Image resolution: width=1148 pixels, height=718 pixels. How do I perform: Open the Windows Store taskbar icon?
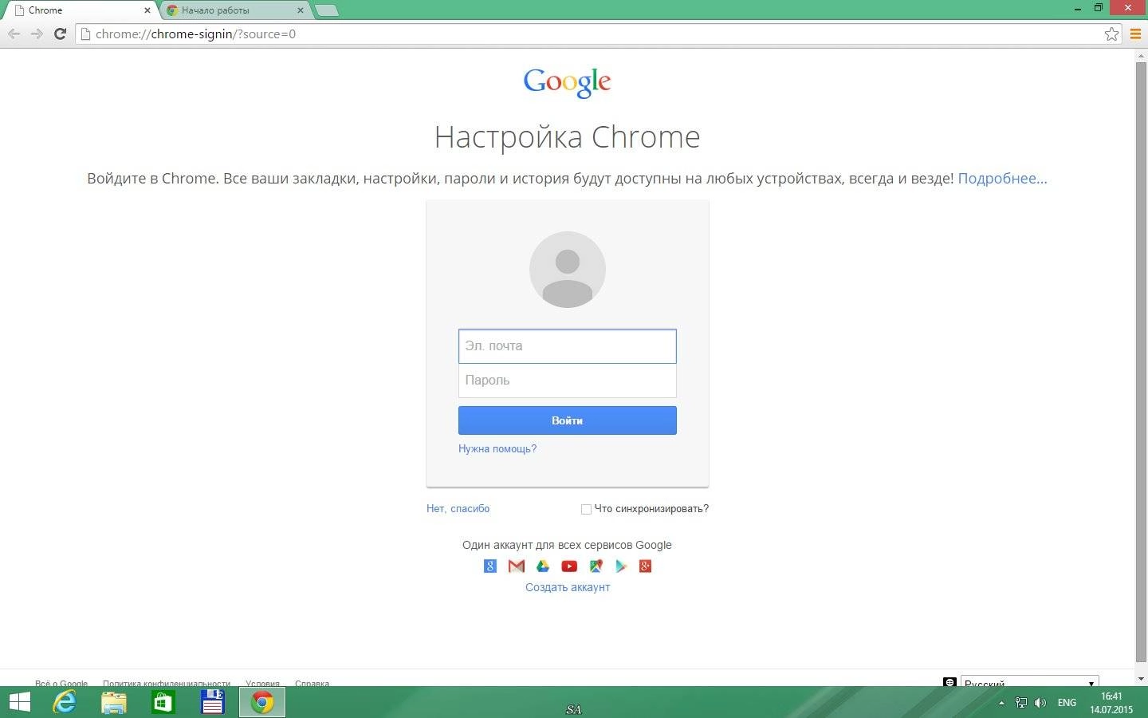click(x=163, y=702)
